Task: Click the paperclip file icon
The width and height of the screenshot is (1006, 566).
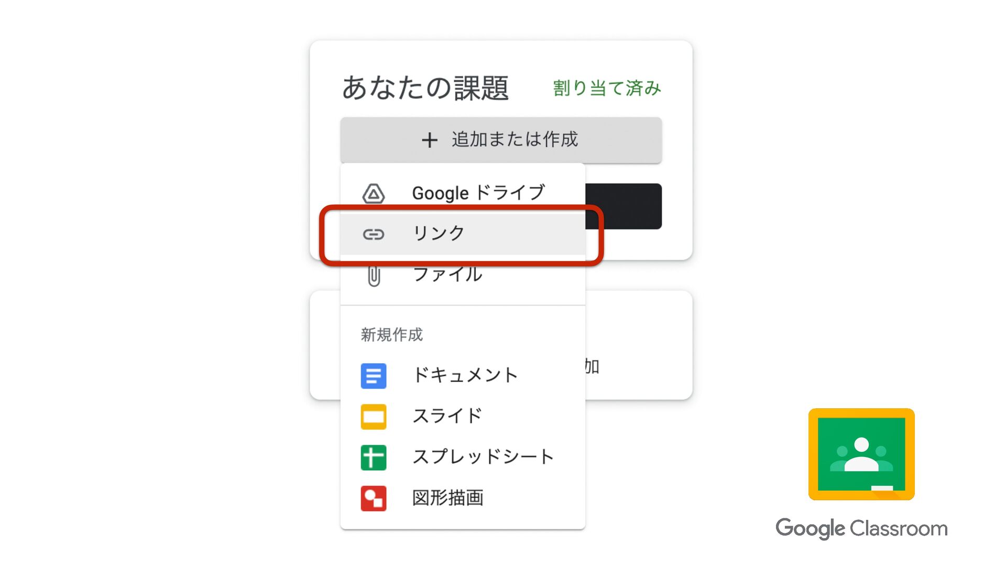Action: click(374, 276)
